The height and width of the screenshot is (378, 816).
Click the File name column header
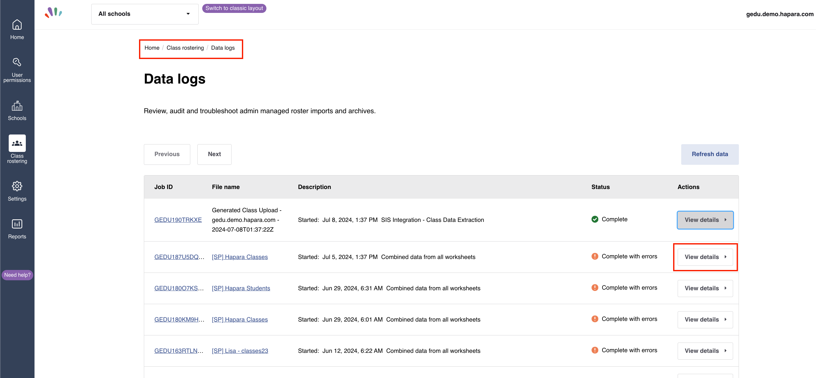point(226,187)
